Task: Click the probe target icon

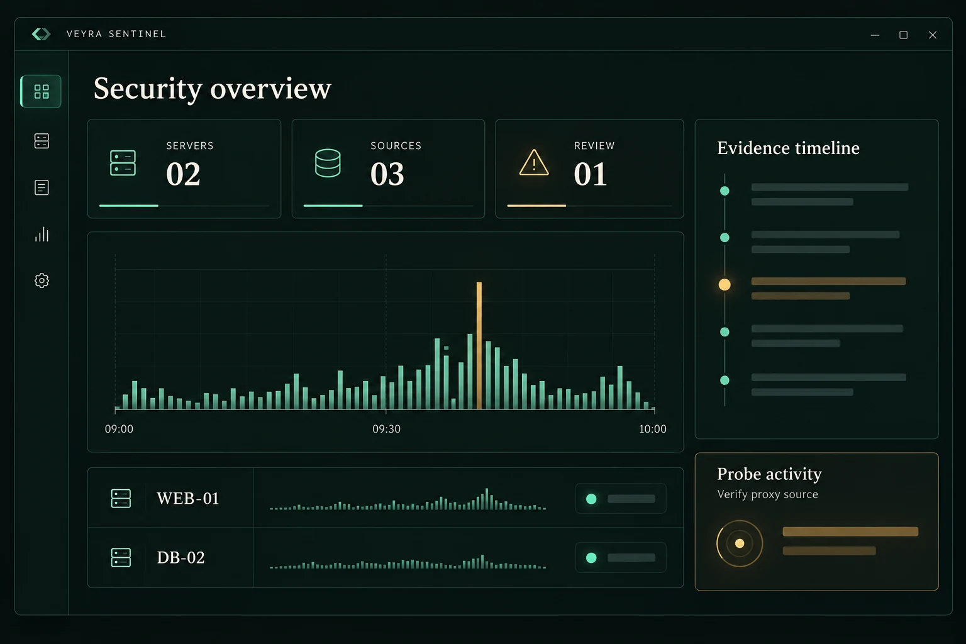Action: [x=740, y=543]
